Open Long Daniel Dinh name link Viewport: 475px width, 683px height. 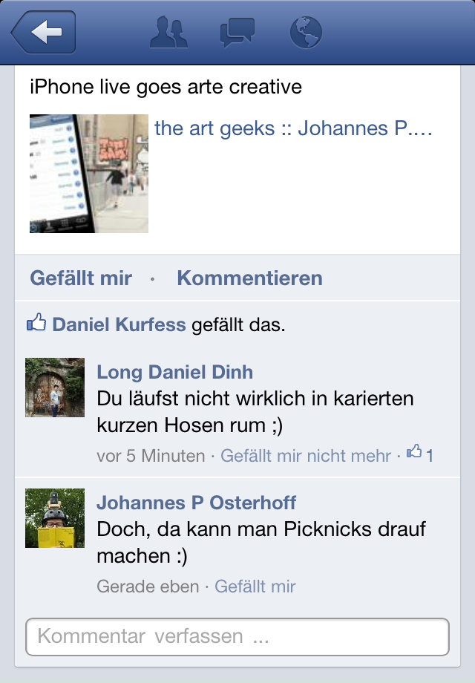point(174,372)
